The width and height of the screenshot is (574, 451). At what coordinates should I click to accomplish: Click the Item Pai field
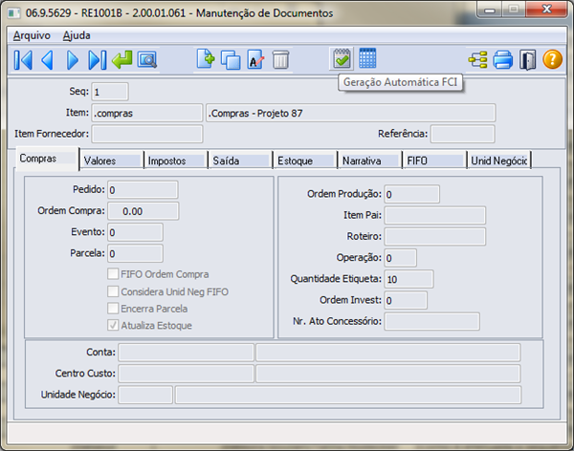coord(435,215)
